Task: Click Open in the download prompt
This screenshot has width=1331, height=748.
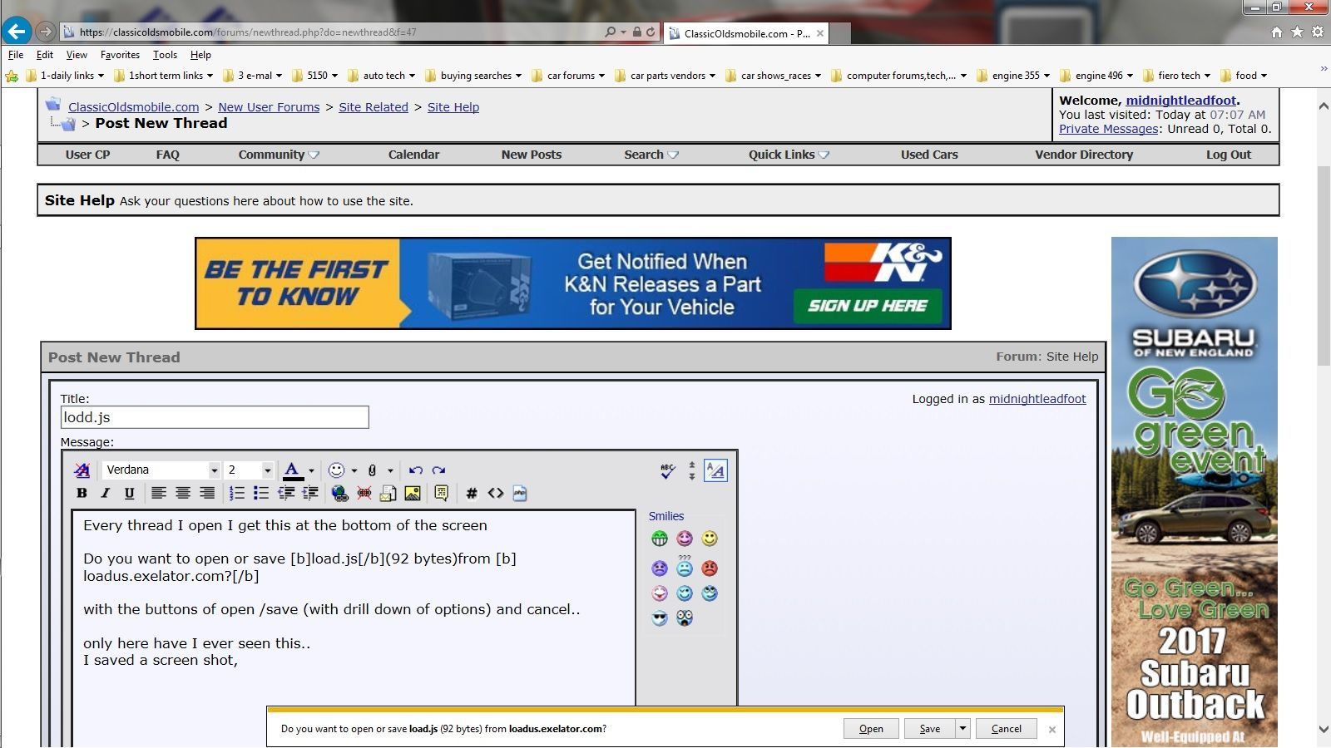Action: 871,729
